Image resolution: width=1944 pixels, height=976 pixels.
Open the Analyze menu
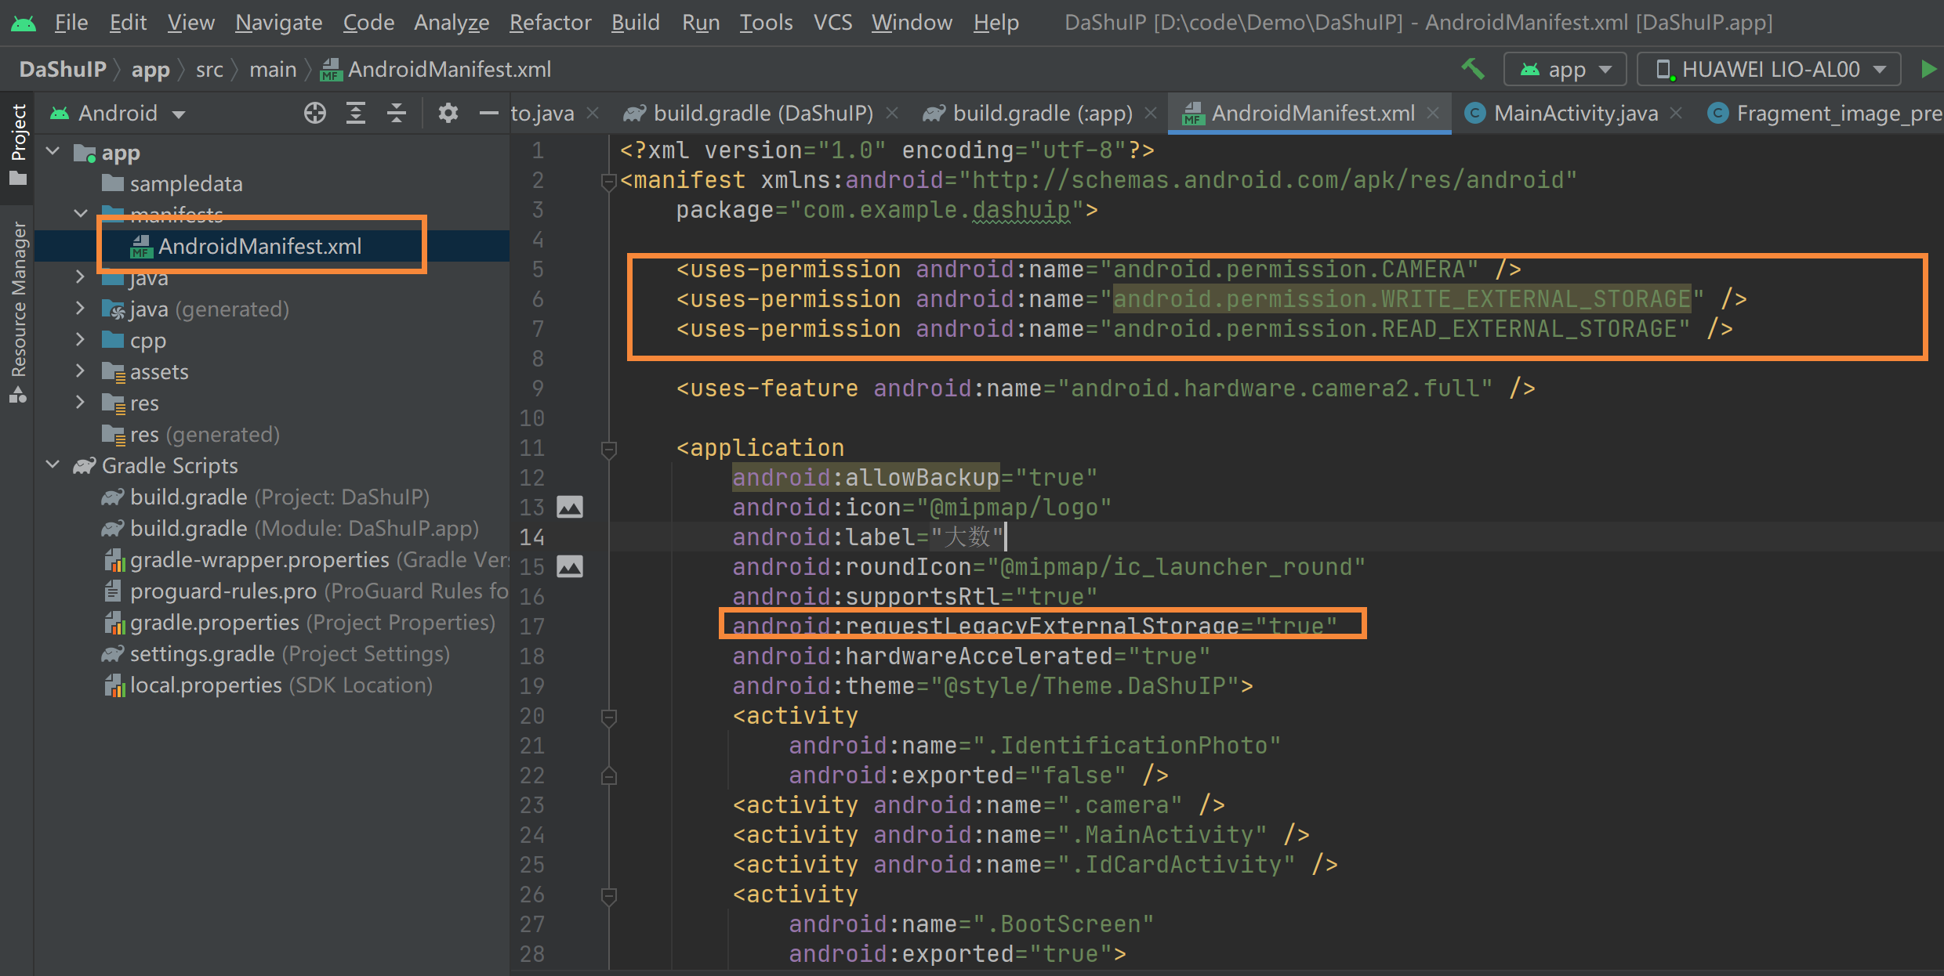click(452, 23)
